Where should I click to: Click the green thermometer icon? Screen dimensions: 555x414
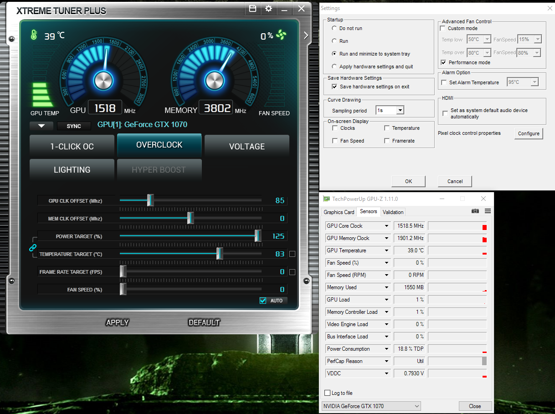[34, 35]
